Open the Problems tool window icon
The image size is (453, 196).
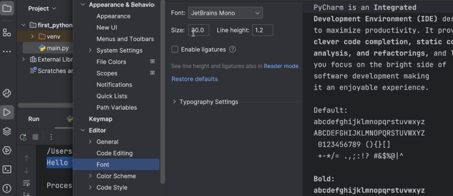pyautogui.click(x=7, y=188)
